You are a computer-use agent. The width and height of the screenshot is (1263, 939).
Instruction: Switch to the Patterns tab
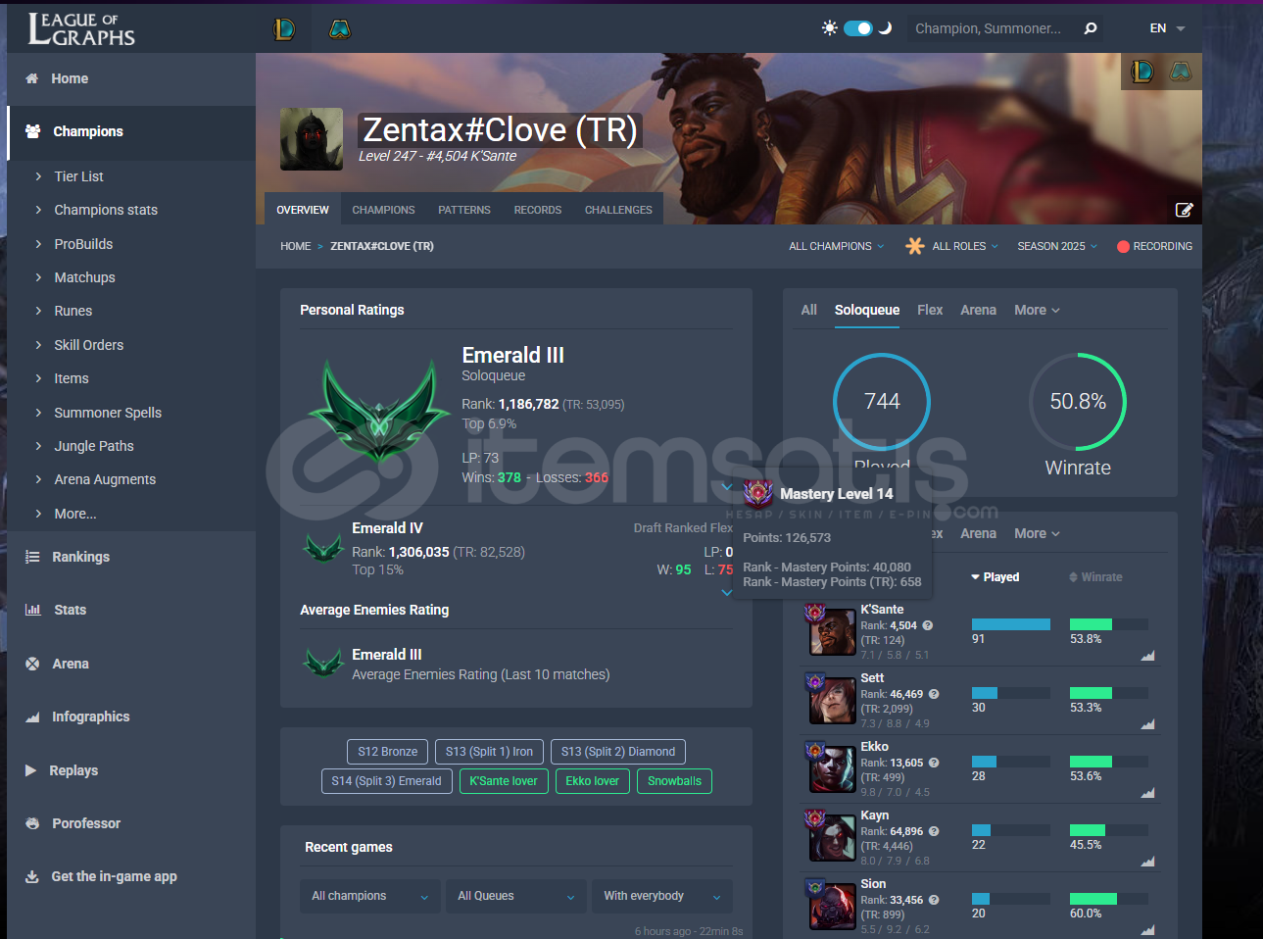click(464, 210)
